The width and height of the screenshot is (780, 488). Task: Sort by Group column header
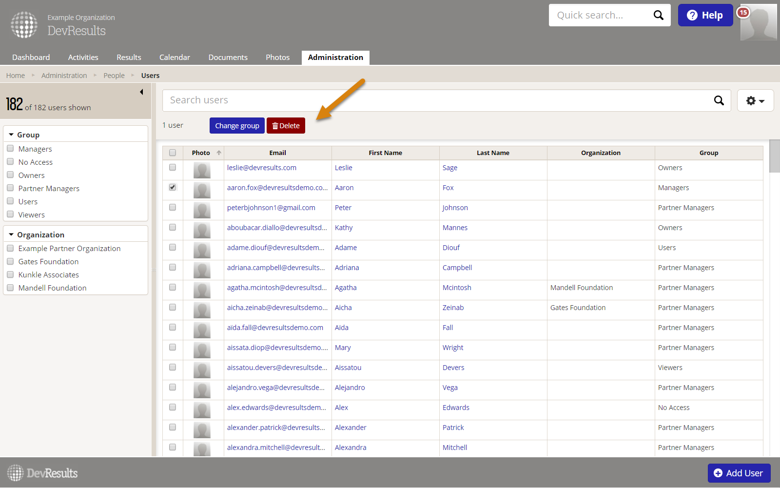[709, 153]
